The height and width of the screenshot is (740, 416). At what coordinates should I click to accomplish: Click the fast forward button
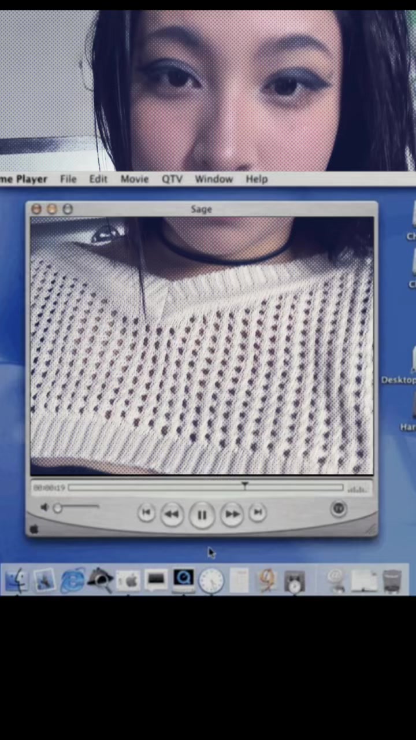(232, 513)
